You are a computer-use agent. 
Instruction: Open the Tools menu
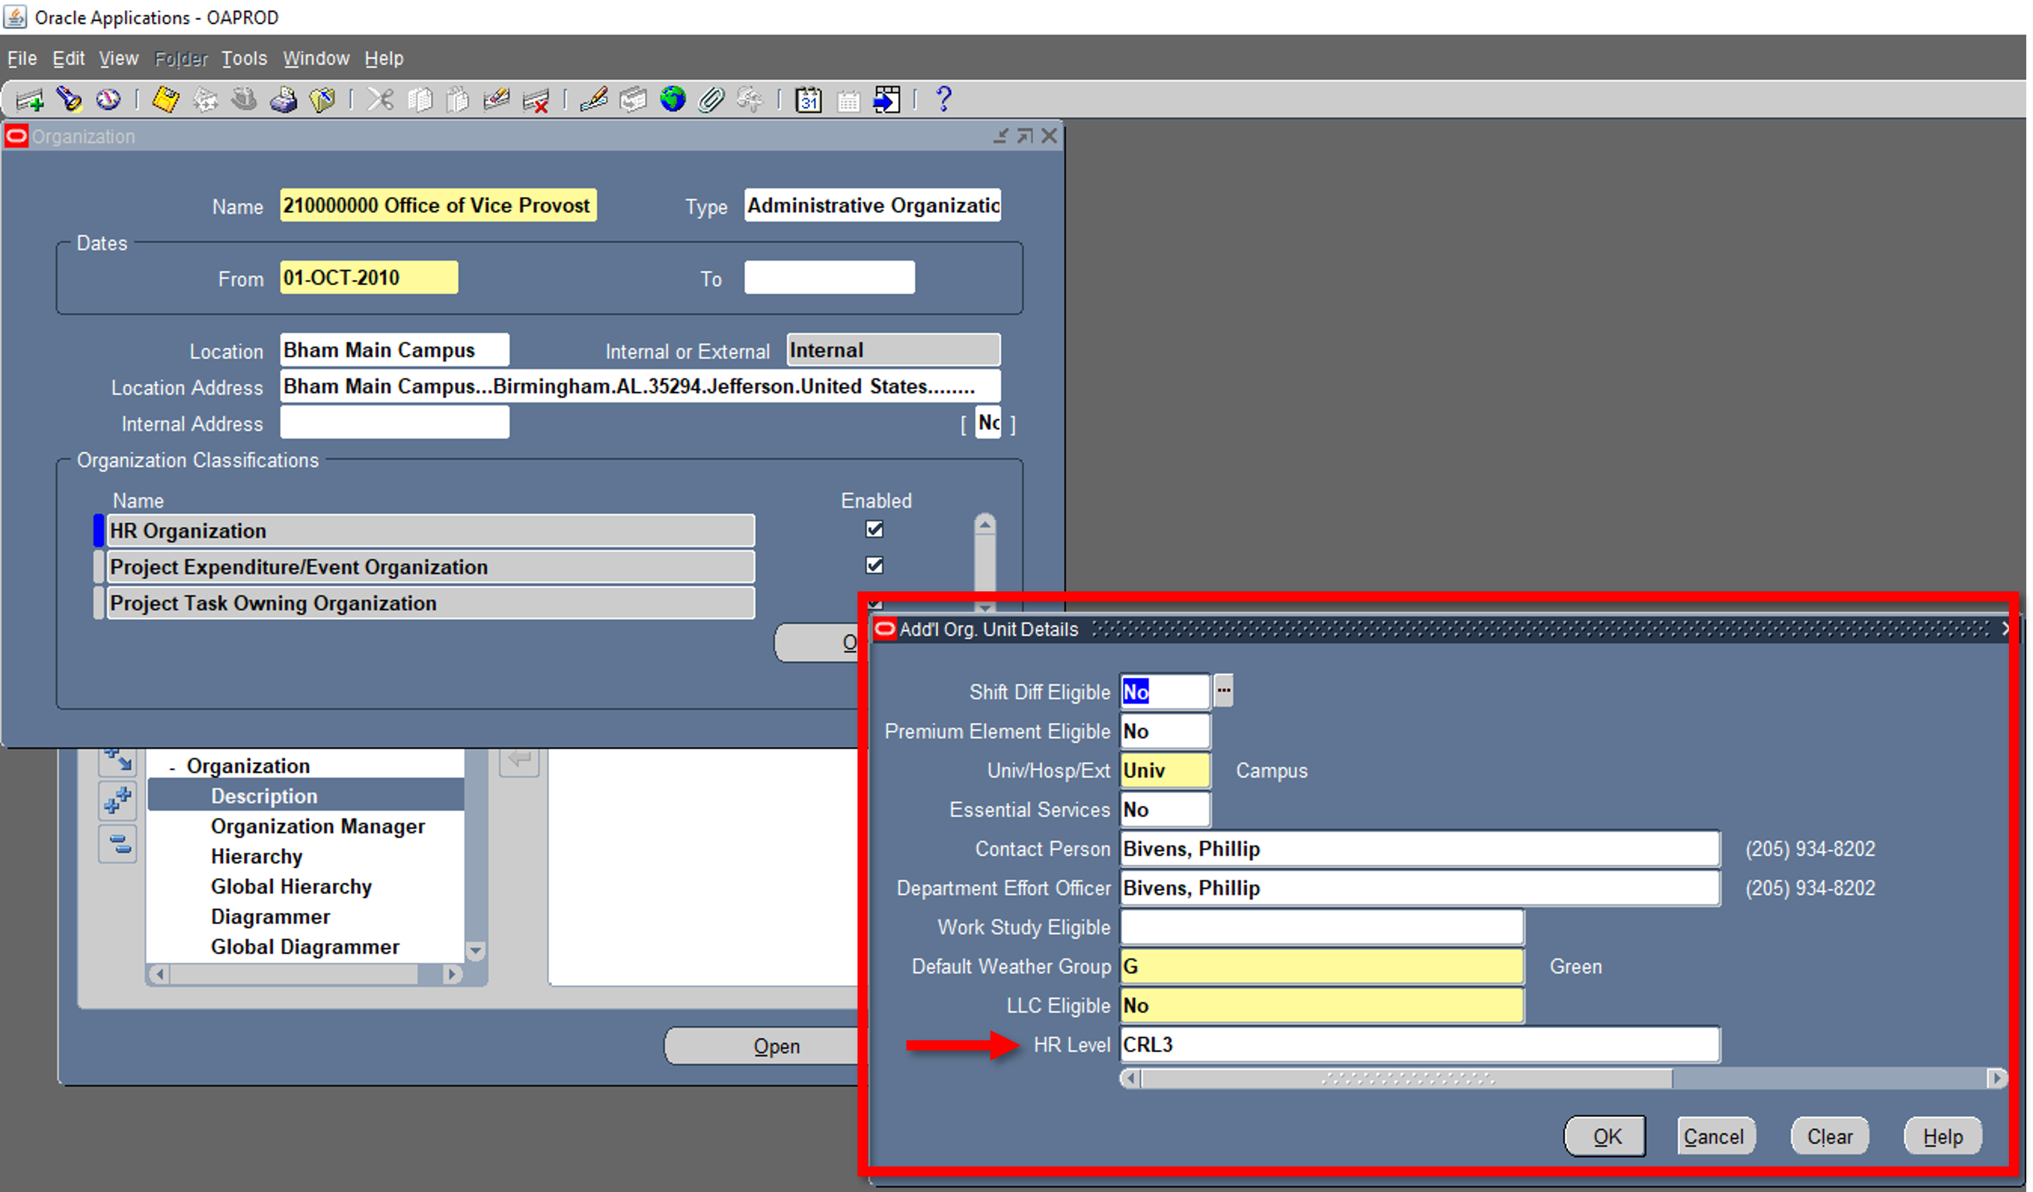pos(244,59)
